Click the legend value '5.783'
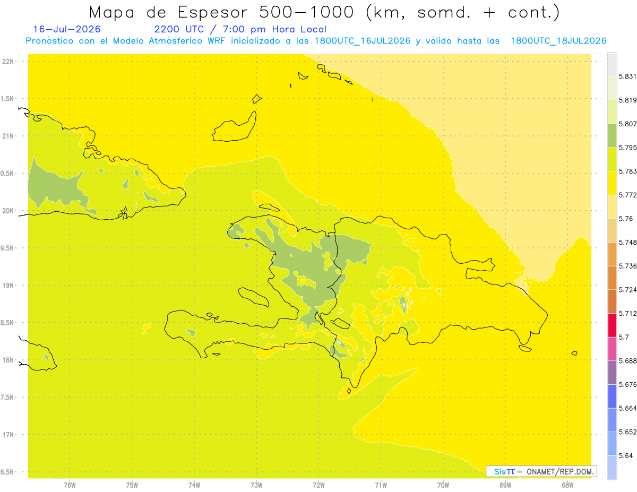The width and height of the screenshot is (637, 492). click(627, 171)
